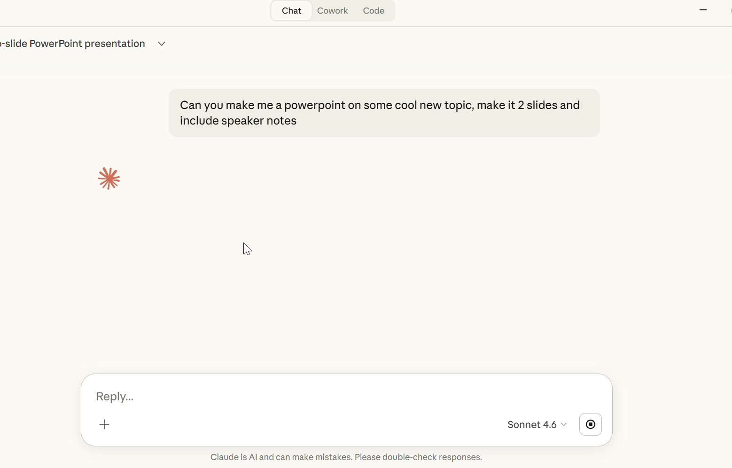
Task: Expand the chevron next to the conversation title
Action: click(162, 44)
